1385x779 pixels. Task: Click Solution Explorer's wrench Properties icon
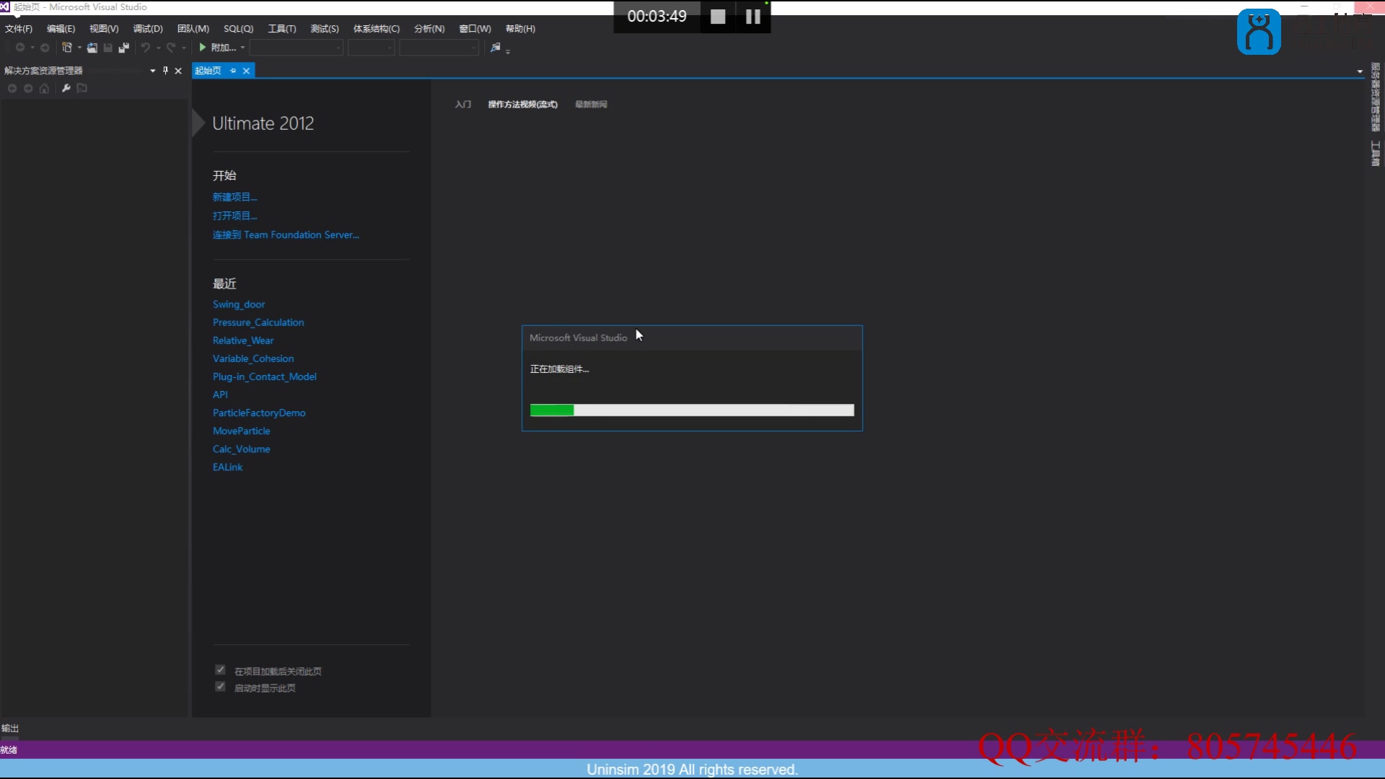[66, 89]
